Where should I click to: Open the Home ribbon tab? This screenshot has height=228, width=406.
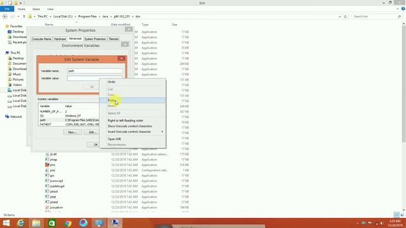[22, 9]
